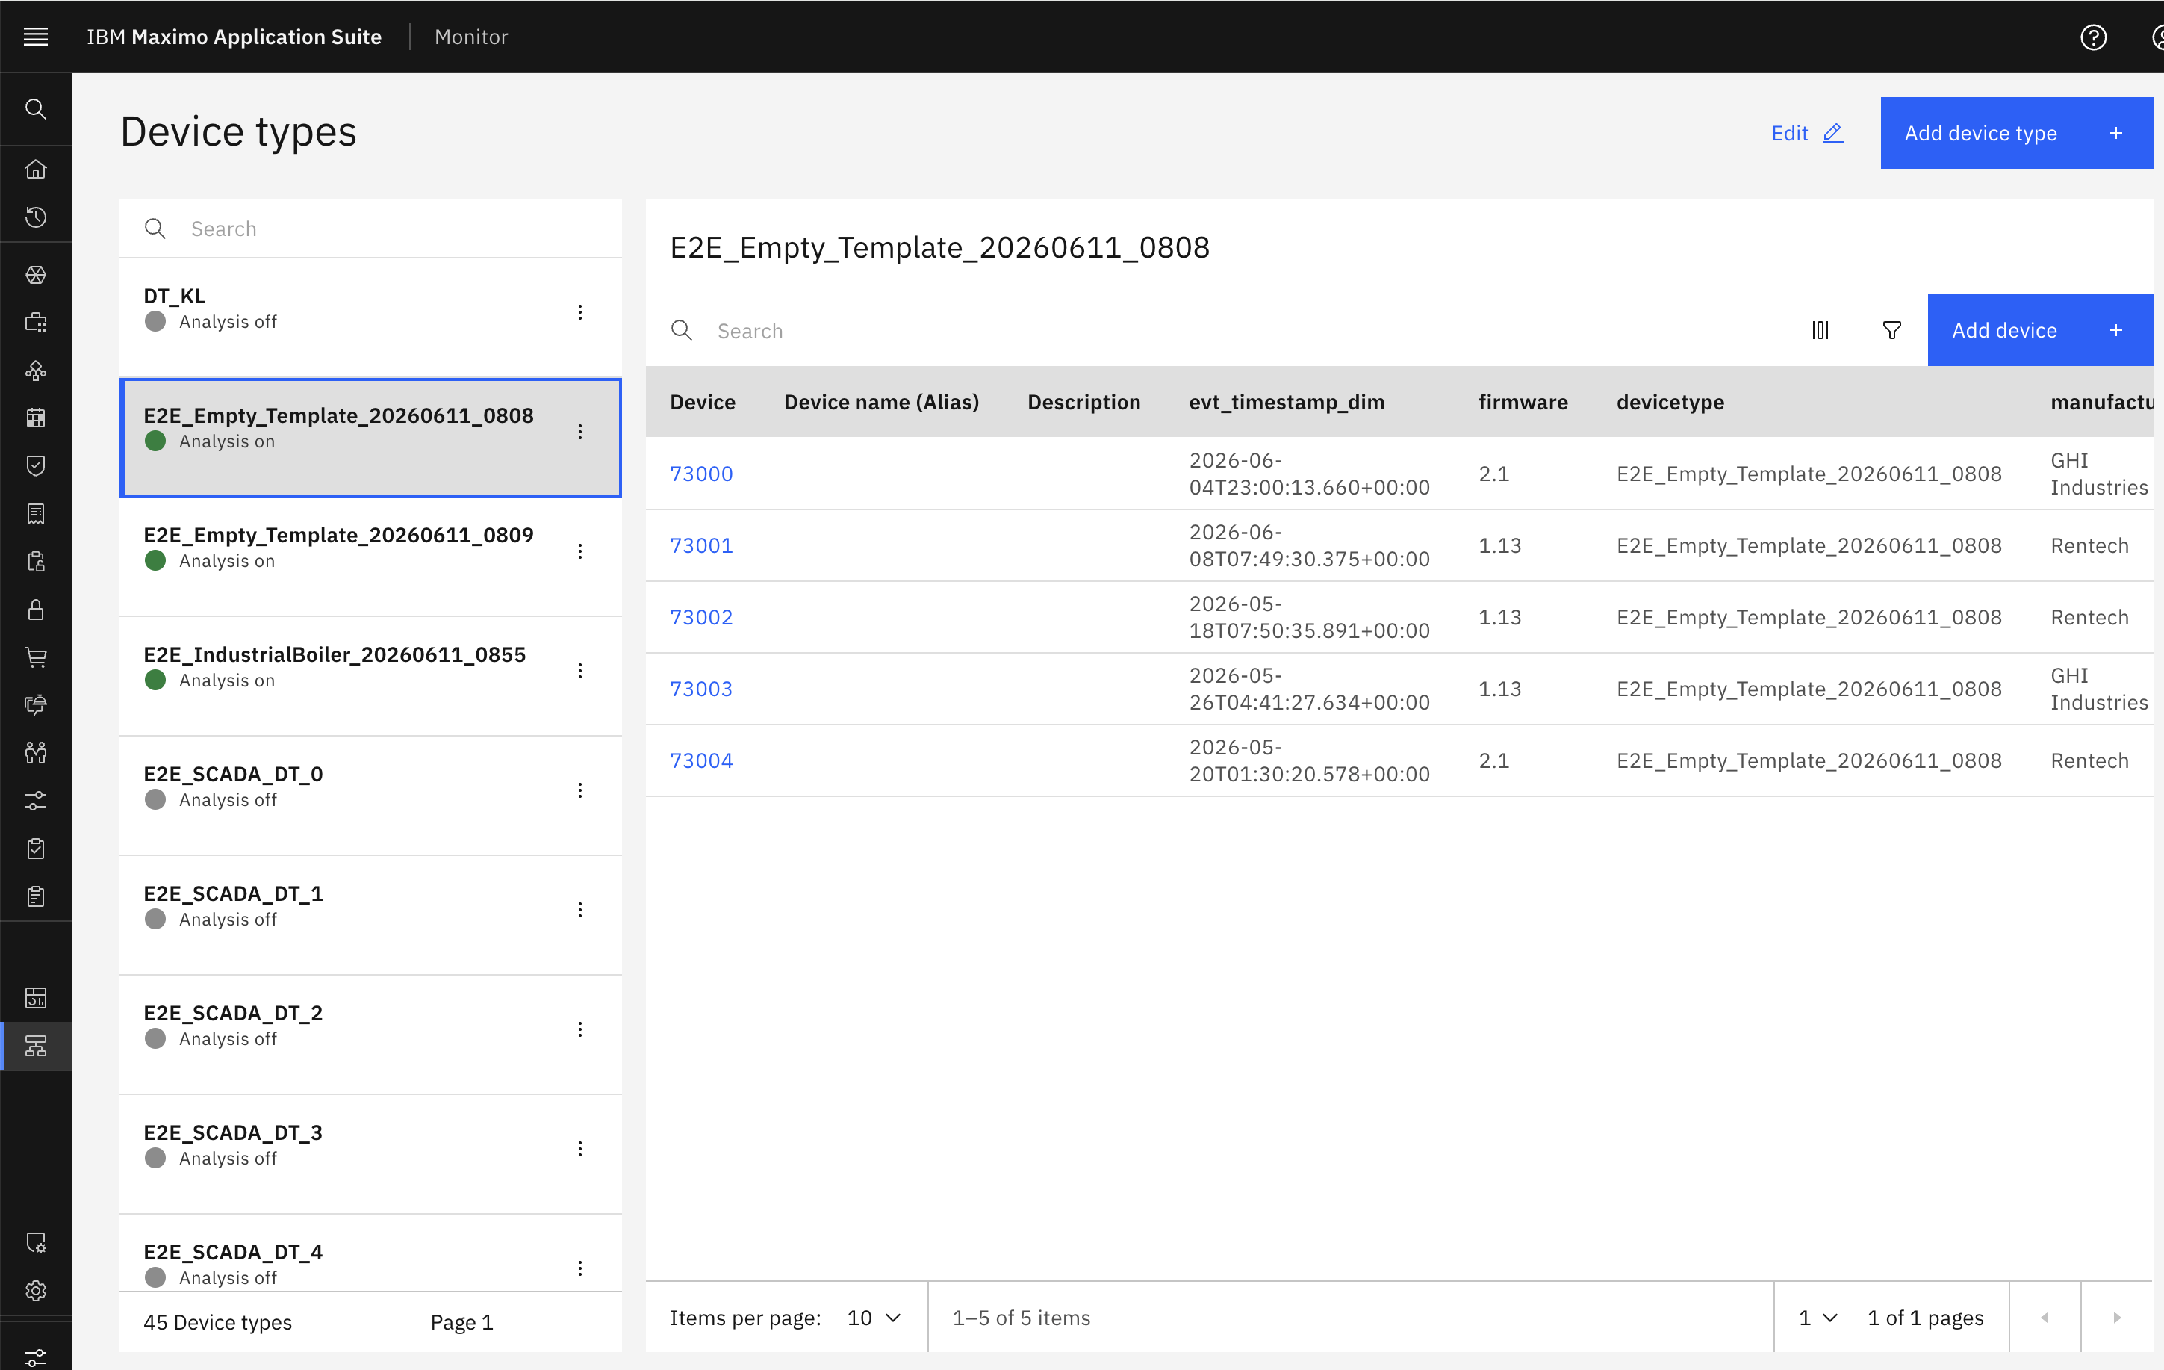Select E2E_SCADA_DT_1 device type
The width and height of the screenshot is (2164, 1370).
pos(370,915)
